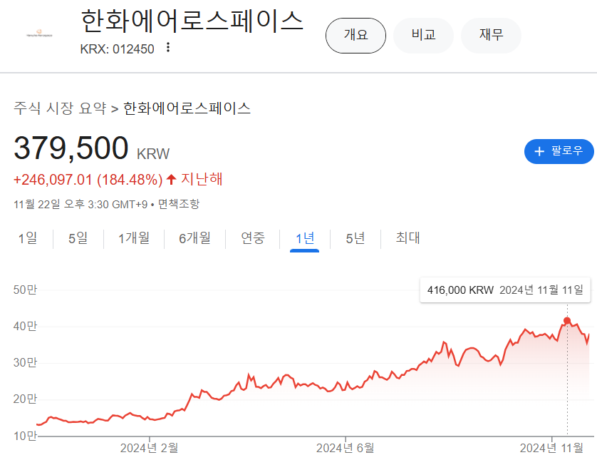This screenshot has height=465, width=597.
Task: Click the 면책조항 disclaimer link
Action: coord(179,204)
